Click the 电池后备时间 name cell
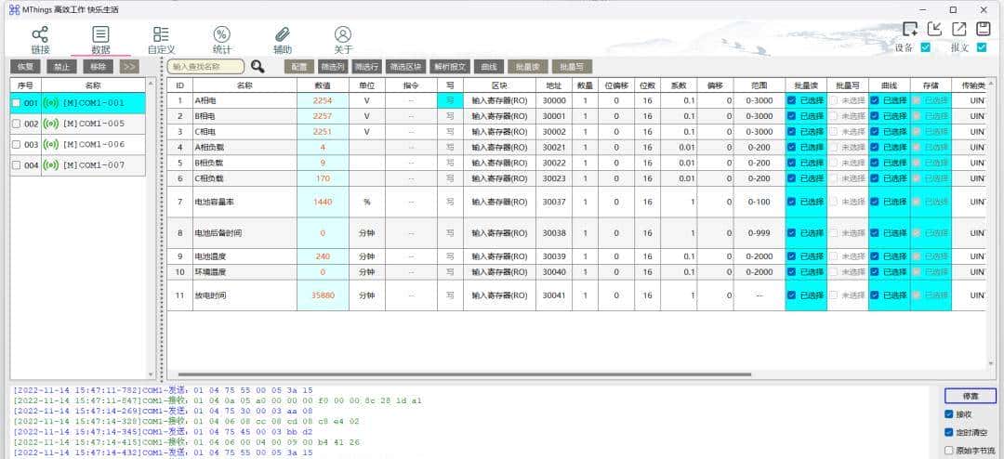Image resolution: width=1004 pixels, height=459 pixels. point(244,233)
